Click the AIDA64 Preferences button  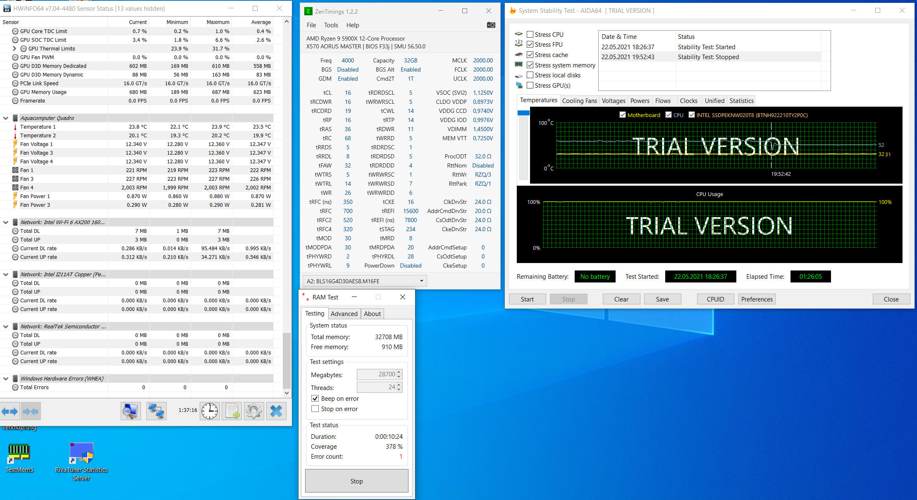[757, 299]
